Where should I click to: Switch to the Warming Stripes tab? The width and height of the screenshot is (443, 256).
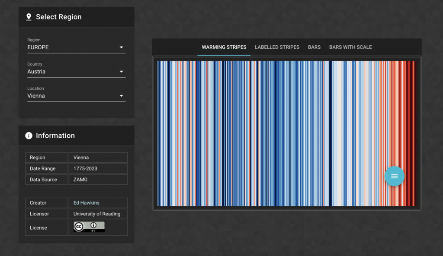[x=224, y=47]
